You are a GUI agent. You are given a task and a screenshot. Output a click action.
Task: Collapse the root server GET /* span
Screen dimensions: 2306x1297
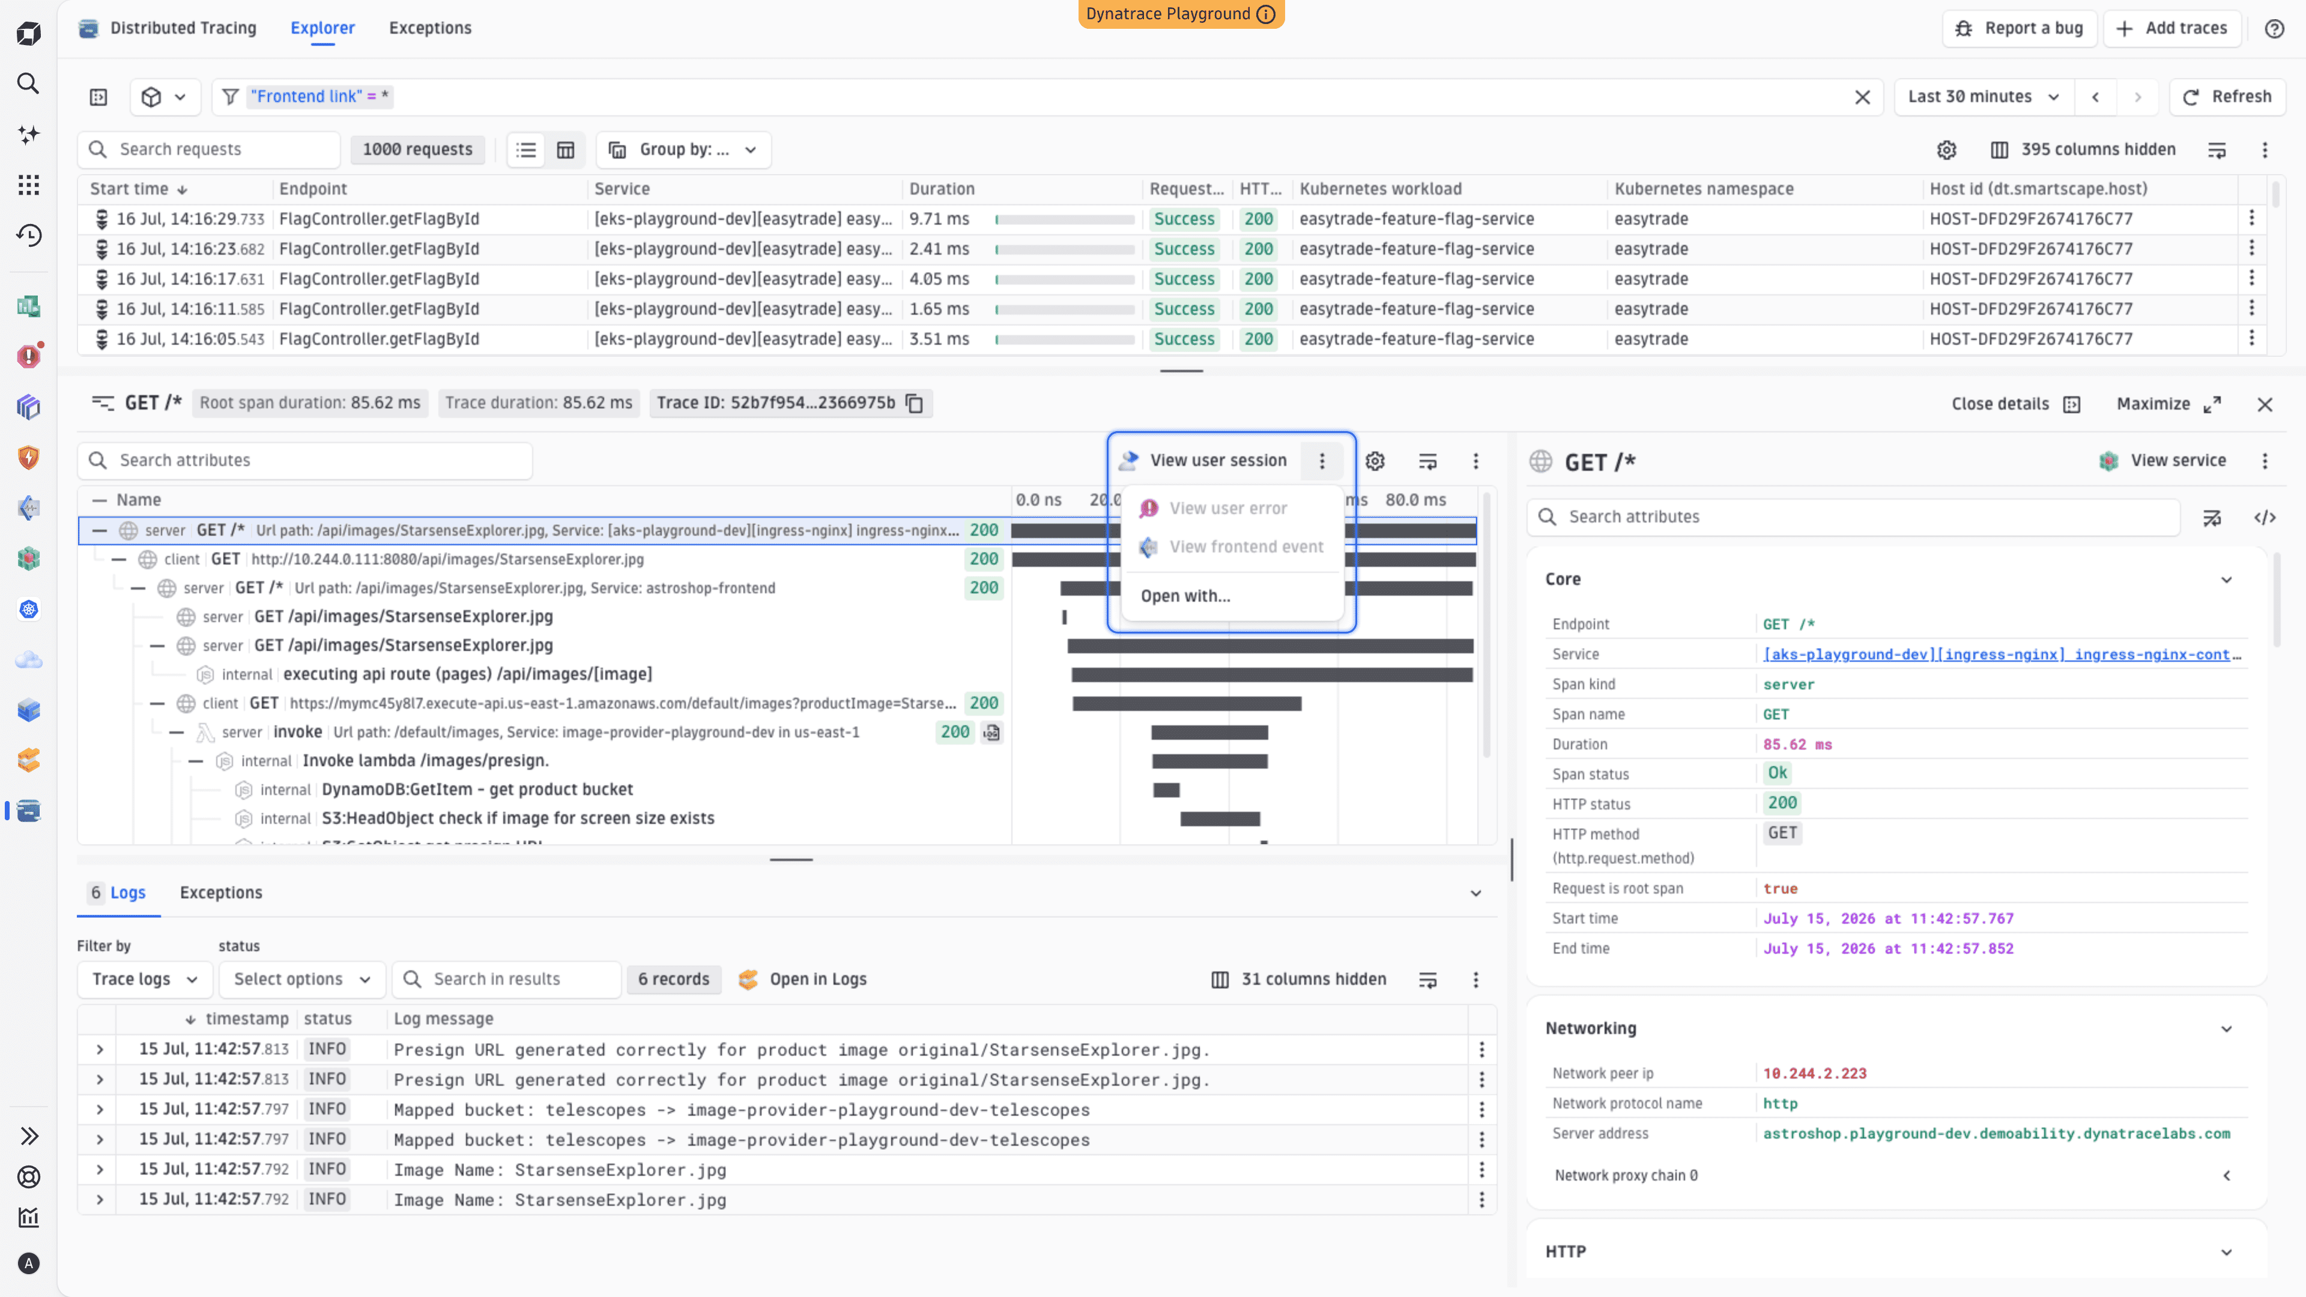coord(99,530)
